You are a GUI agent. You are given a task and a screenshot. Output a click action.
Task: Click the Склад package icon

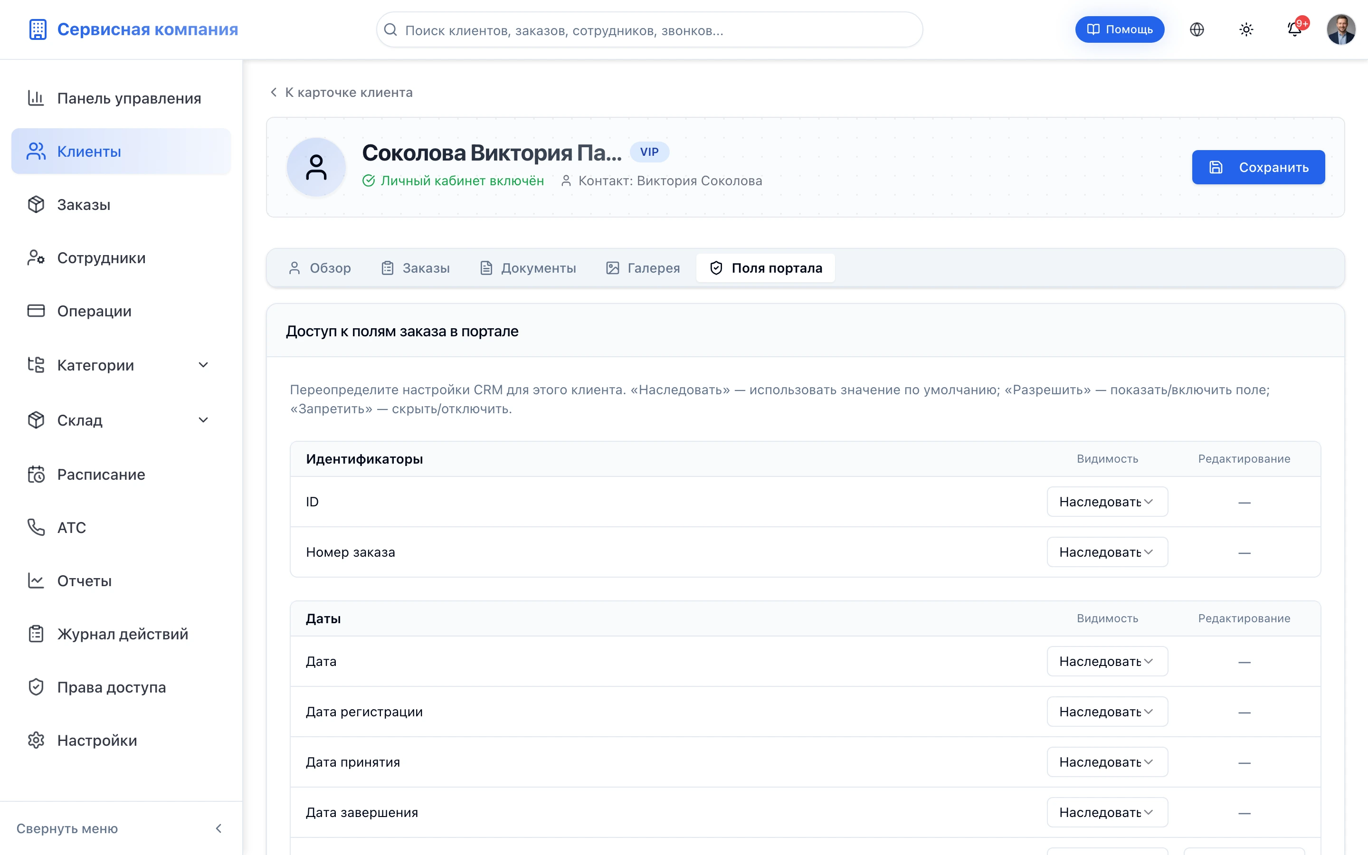pyautogui.click(x=36, y=419)
